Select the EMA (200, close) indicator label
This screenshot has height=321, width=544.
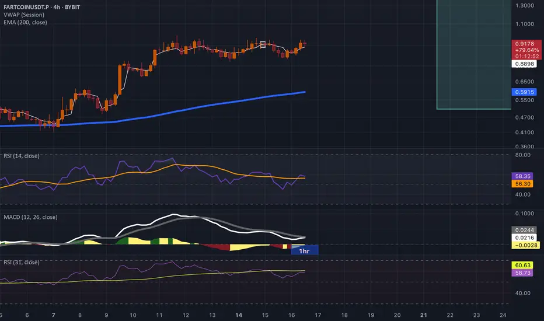25,22
